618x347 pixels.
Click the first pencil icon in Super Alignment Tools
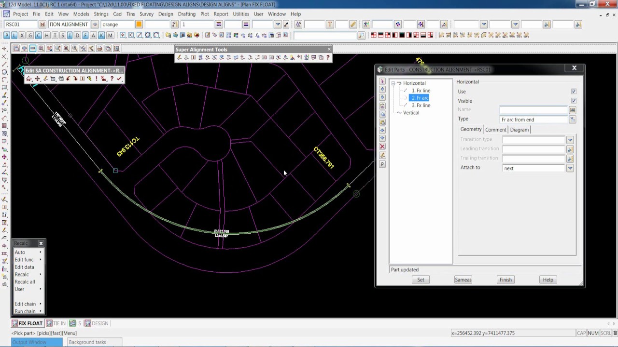(179, 57)
